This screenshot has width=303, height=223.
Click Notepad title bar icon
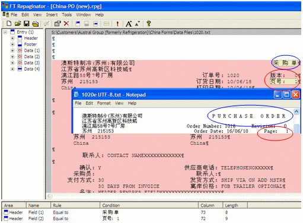click(x=76, y=95)
